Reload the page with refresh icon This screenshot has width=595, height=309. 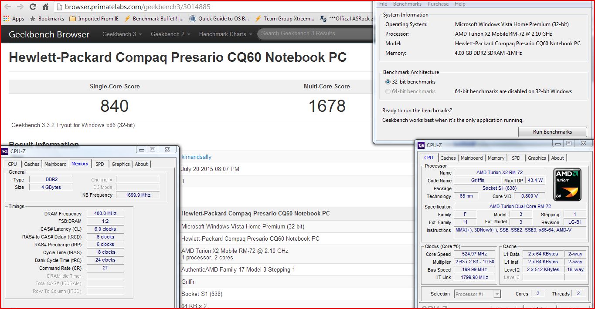click(33, 7)
